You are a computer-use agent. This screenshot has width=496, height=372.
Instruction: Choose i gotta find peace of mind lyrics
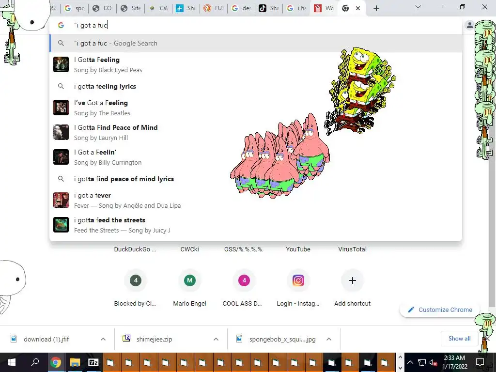[256, 179]
